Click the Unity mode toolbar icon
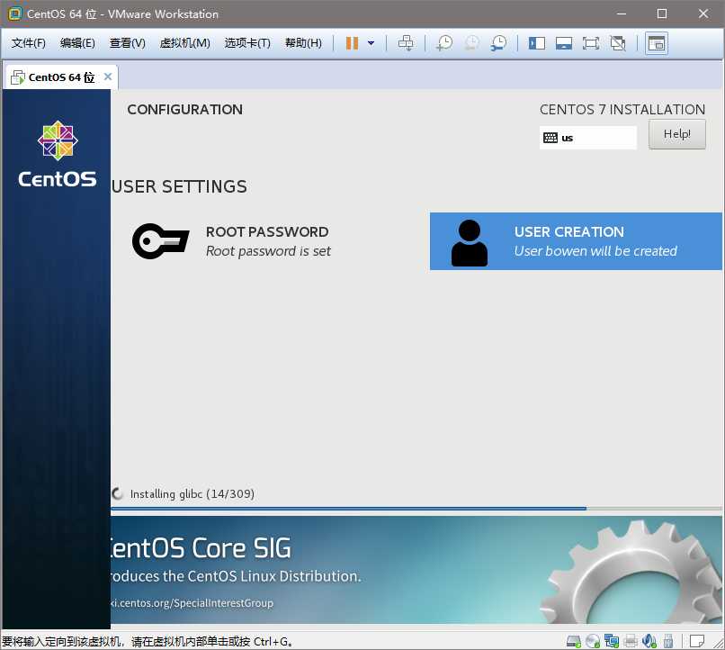The image size is (725, 650). coord(618,43)
